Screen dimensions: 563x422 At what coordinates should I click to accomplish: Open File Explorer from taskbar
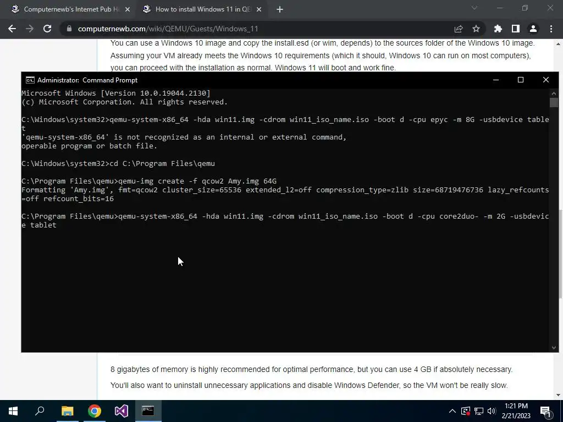coord(67,411)
